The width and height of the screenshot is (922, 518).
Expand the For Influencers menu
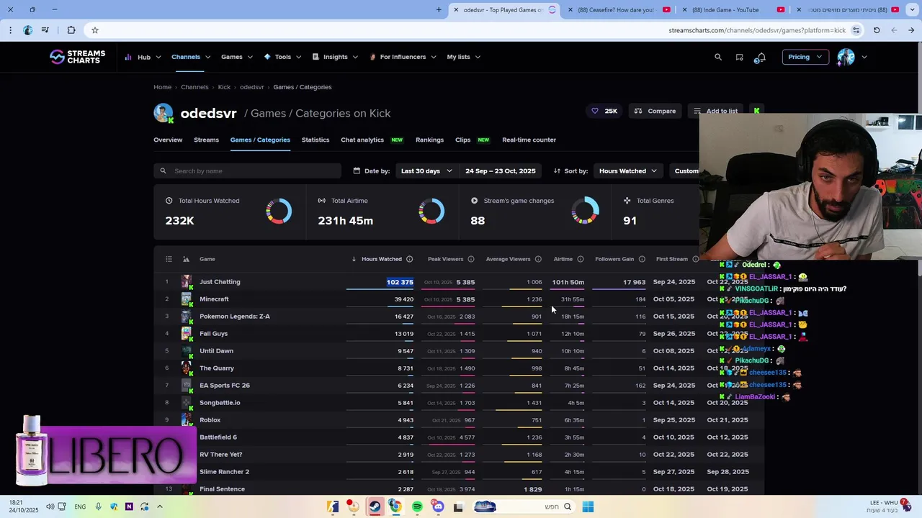403,57
